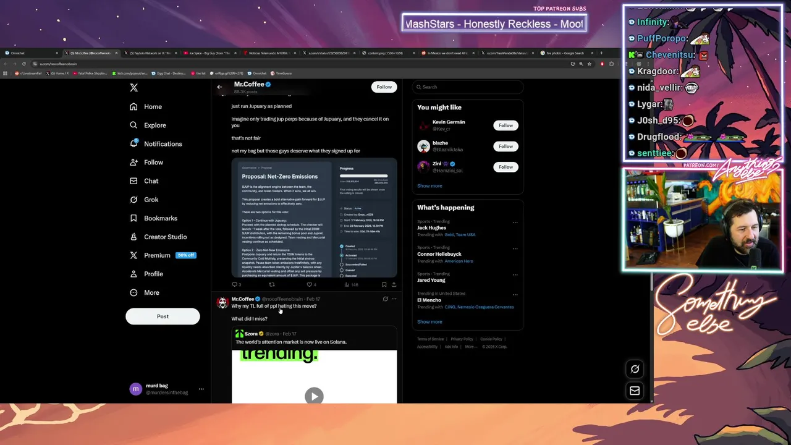Screen dimensions: 791x445
Task: Open options for Connor Hellebuyck trend
Action: click(515, 248)
